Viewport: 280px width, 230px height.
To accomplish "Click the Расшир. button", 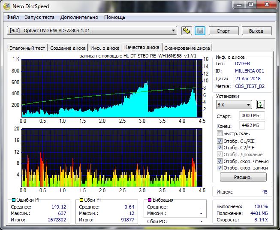I will pos(243,177).
